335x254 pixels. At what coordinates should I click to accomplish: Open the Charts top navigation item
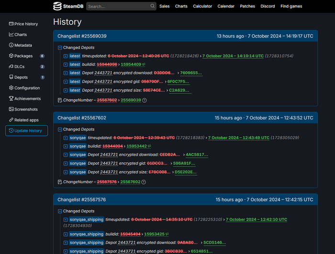(x=181, y=6)
